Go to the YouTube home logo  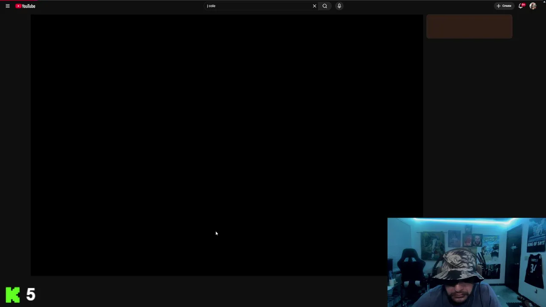pos(25,6)
